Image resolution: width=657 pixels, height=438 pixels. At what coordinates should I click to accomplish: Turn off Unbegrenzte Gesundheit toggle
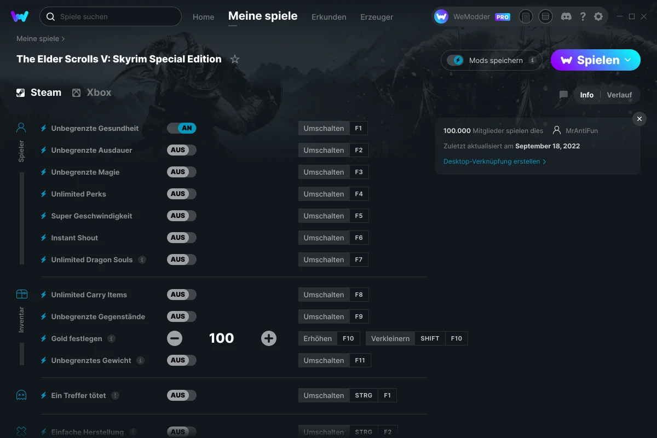point(182,128)
